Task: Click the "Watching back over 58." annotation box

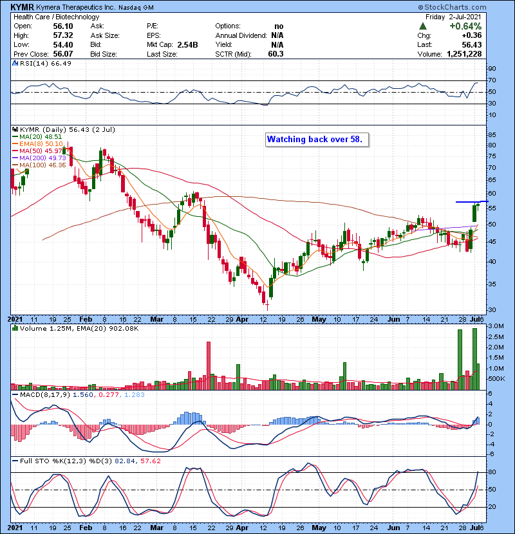Action: point(317,139)
